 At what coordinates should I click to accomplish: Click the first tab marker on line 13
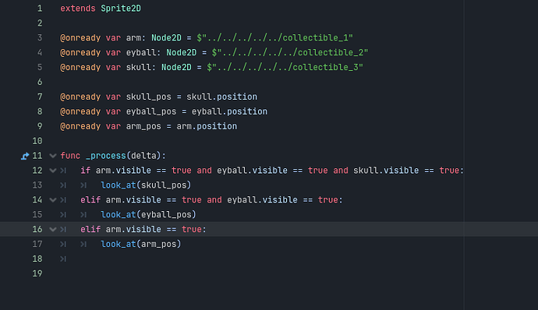(x=63, y=185)
